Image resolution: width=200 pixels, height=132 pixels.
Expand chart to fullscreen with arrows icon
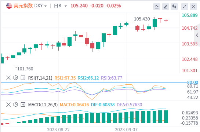185,7
